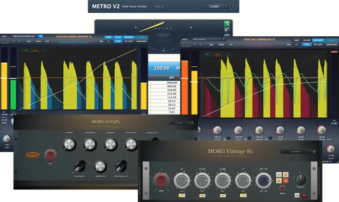
Task: Open the Metro V2 help question mark
Action: [x=232, y=6]
